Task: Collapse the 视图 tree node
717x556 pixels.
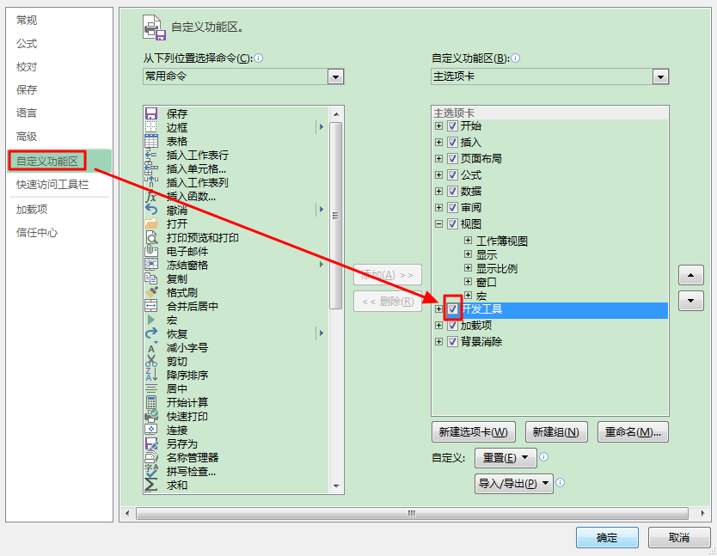Action: (x=438, y=224)
